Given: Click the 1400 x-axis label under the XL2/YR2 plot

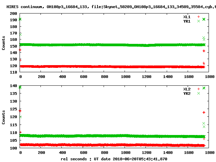Looking at the screenshot, I should pos(168,153).
